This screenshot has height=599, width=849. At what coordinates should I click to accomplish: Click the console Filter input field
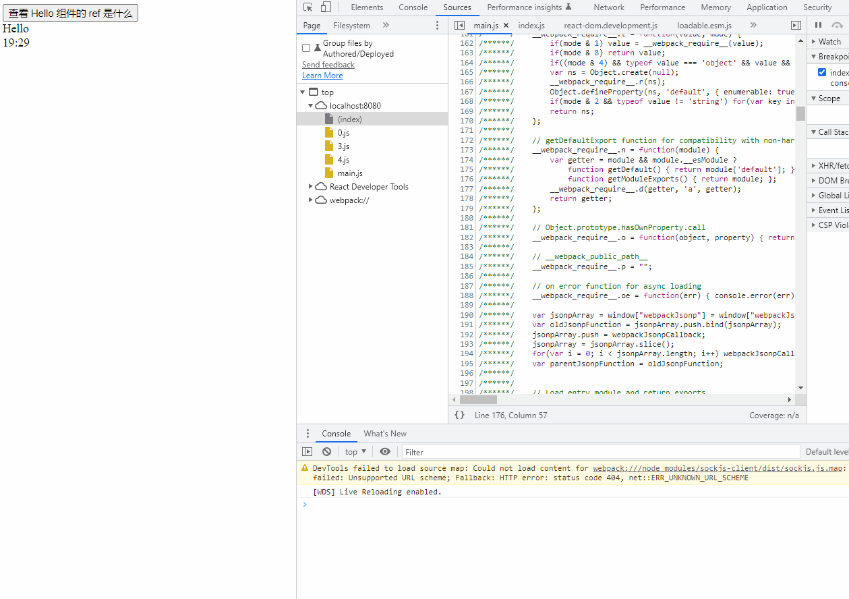click(600, 452)
